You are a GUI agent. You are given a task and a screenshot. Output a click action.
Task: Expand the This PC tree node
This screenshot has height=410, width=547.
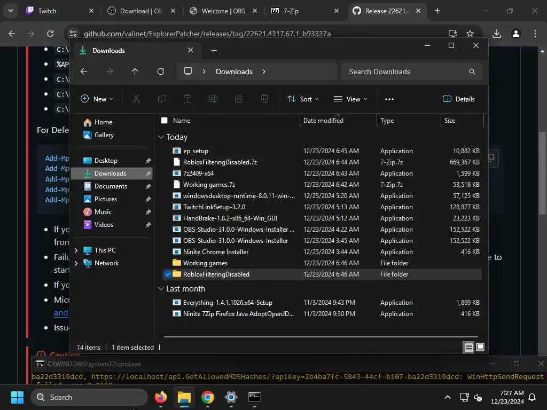pos(76,250)
